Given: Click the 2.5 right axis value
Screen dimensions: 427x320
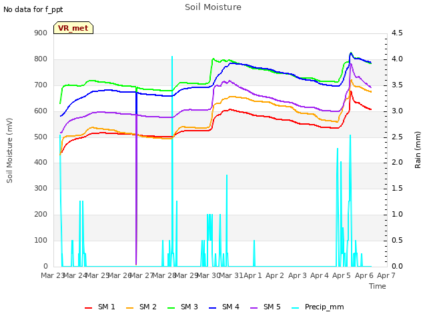Looking at the screenshot, I should tap(397, 137).
